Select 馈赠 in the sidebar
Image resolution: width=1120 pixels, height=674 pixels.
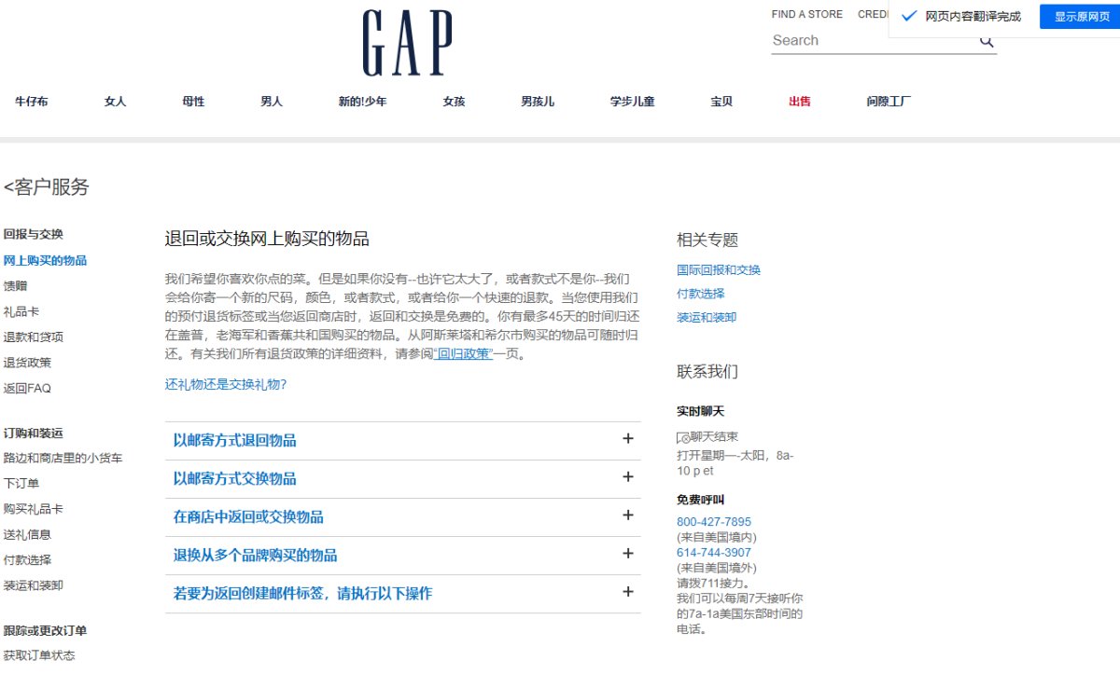pos(15,286)
